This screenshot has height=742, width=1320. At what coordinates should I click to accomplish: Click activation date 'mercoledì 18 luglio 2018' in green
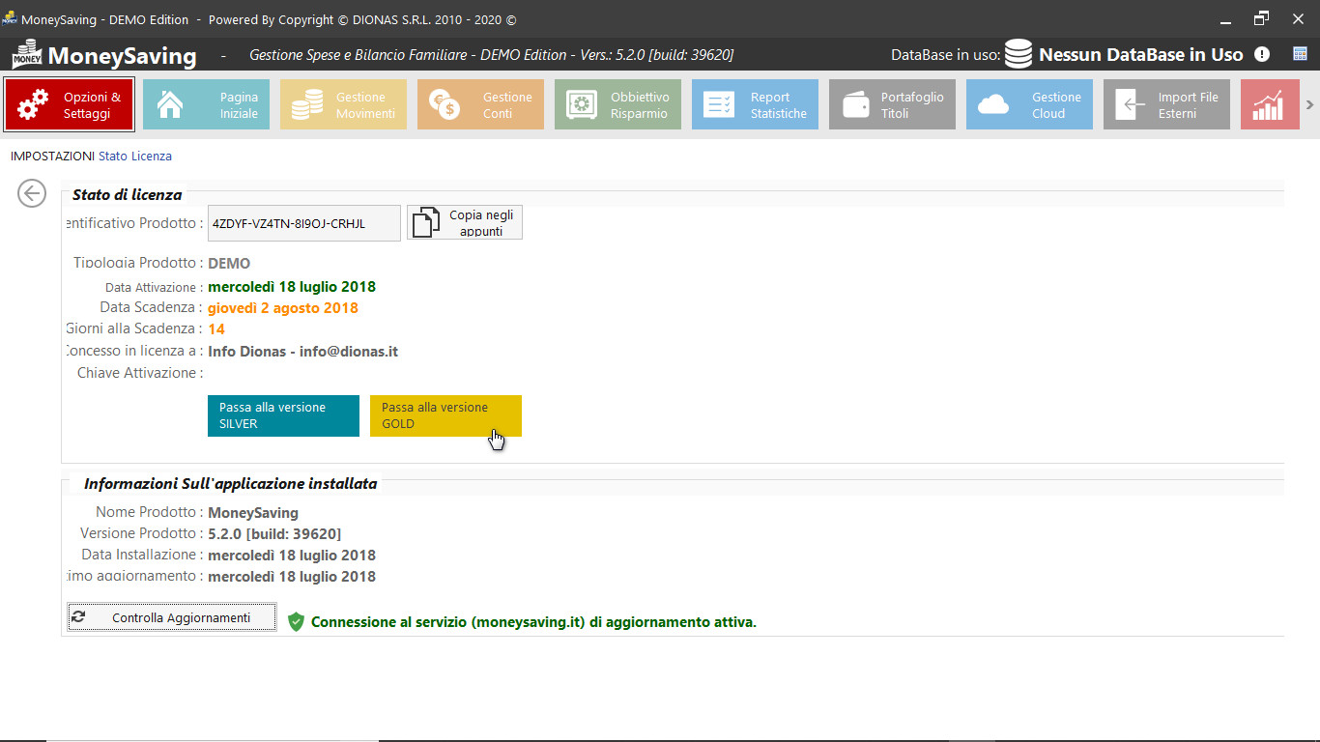tap(292, 287)
